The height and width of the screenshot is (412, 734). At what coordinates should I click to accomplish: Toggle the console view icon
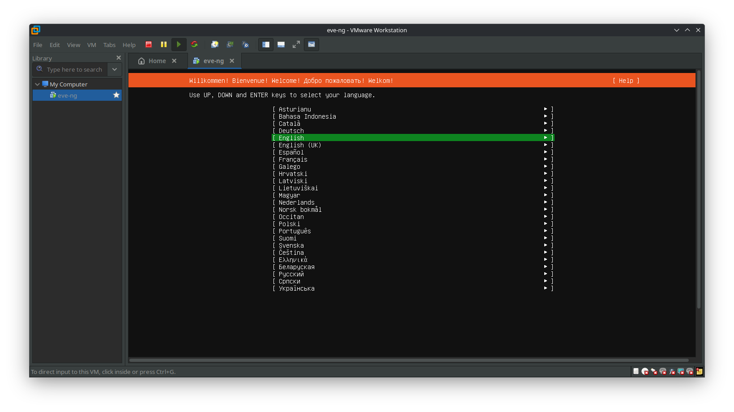(x=312, y=44)
